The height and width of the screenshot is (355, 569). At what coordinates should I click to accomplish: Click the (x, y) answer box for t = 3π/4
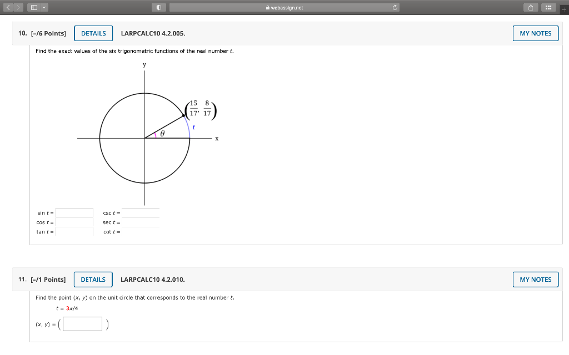pos(82,323)
